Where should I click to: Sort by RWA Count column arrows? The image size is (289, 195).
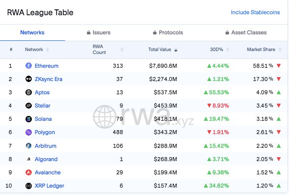[x=122, y=50]
